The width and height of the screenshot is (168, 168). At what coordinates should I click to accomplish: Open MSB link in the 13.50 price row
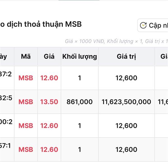tap(26, 102)
